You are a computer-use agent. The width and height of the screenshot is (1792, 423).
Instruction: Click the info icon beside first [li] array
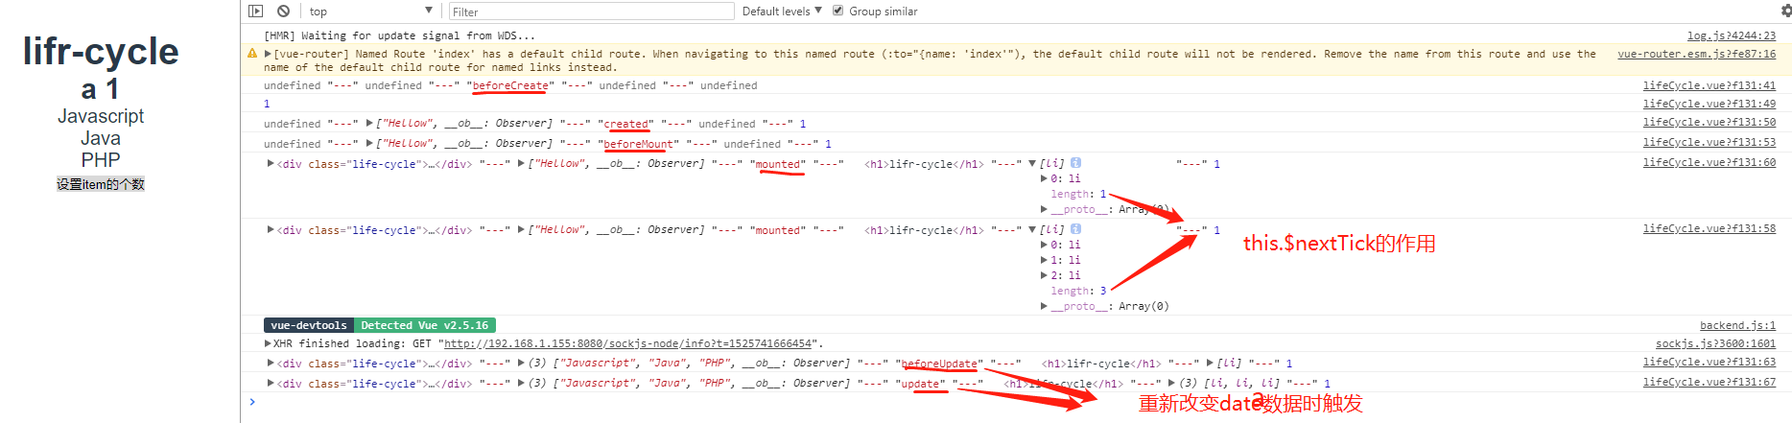tap(1075, 163)
